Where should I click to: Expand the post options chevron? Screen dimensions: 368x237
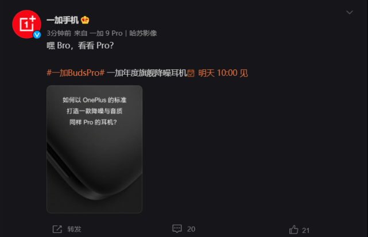[x=350, y=12]
